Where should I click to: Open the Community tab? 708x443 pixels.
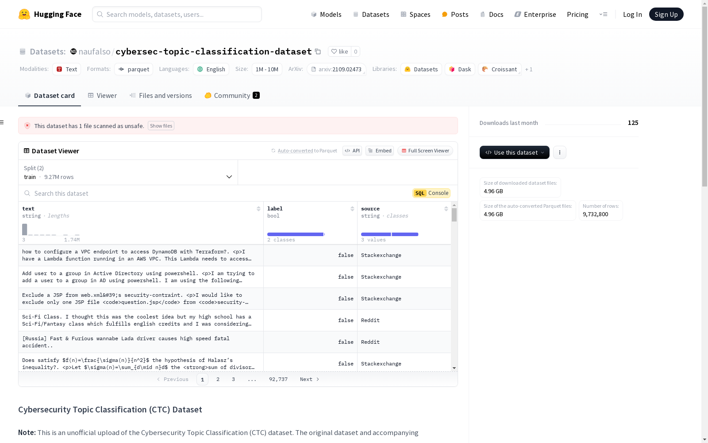[x=232, y=96]
